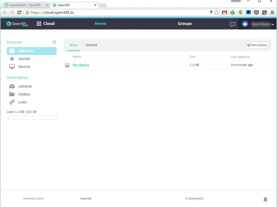Click the star icon beside Starred
This screenshot has height=207, width=277.
click(12, 59)
